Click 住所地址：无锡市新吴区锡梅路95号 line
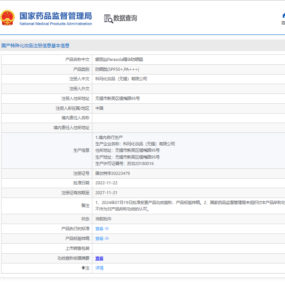 [128, 150]
